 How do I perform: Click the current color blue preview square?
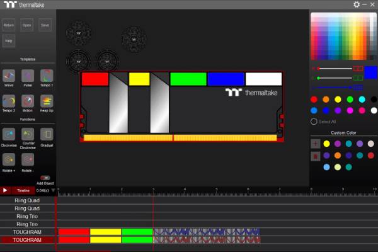[371, 72]
